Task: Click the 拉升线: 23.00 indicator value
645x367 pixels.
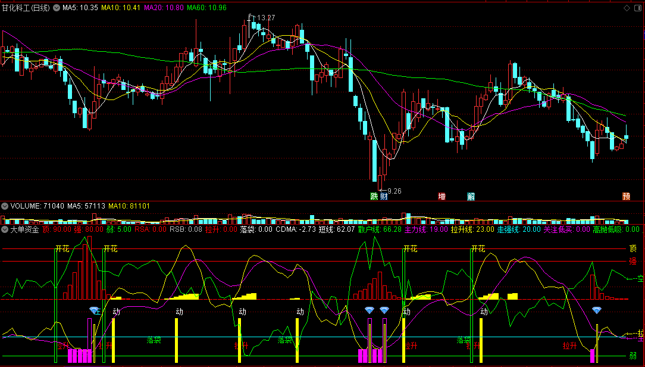Action: (x=472, y=229)
